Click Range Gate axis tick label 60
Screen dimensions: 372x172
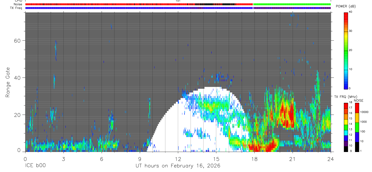tap(17, 40)
